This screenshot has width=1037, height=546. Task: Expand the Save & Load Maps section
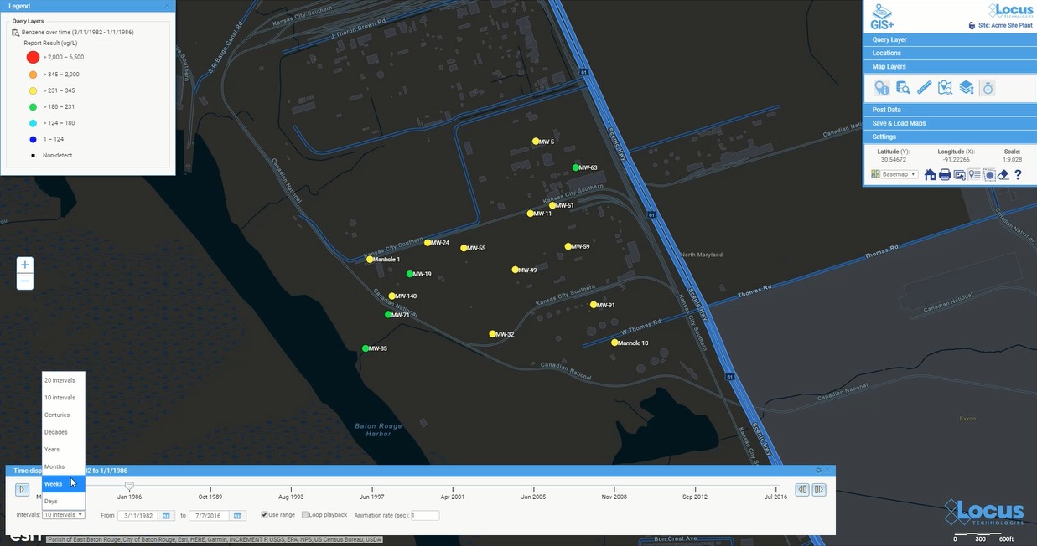tap(950, 123)
